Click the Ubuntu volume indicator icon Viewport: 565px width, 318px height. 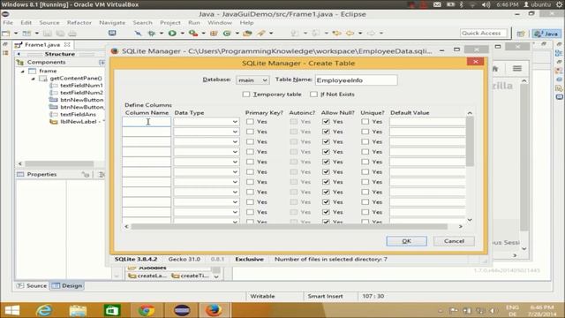click(x=486, y=4)
